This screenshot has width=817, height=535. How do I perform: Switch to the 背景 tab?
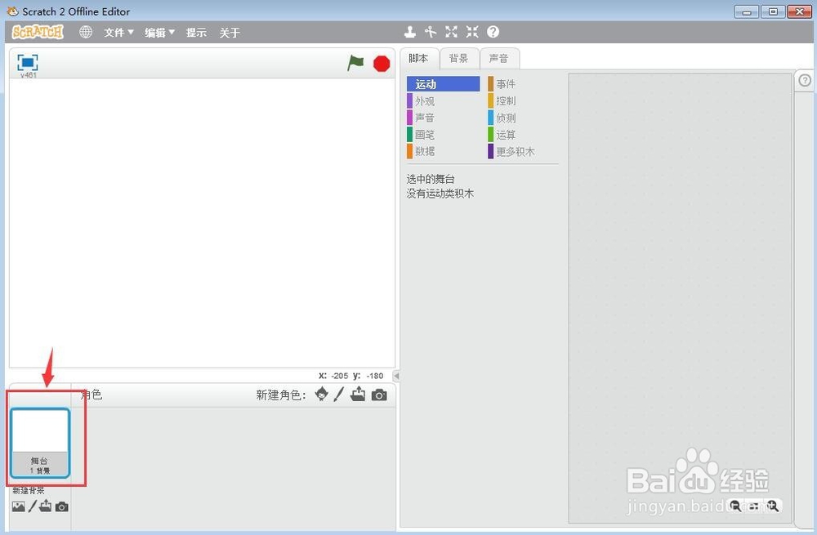click(x=458, y=58)
